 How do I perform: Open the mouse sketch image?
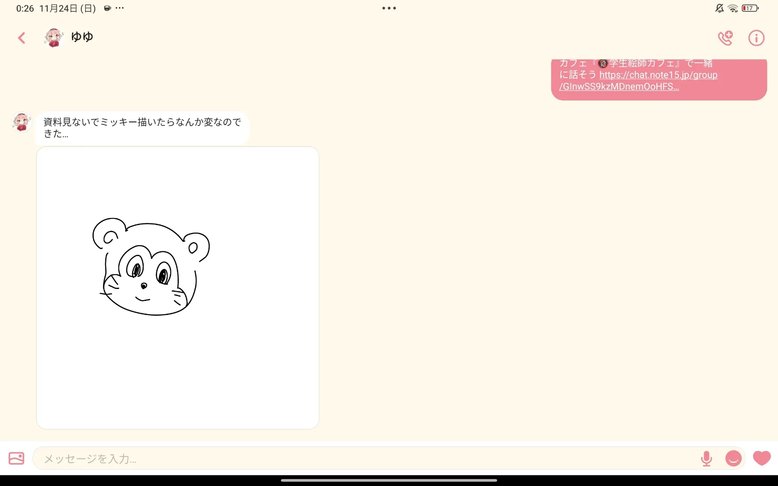(x=178, y=288)
